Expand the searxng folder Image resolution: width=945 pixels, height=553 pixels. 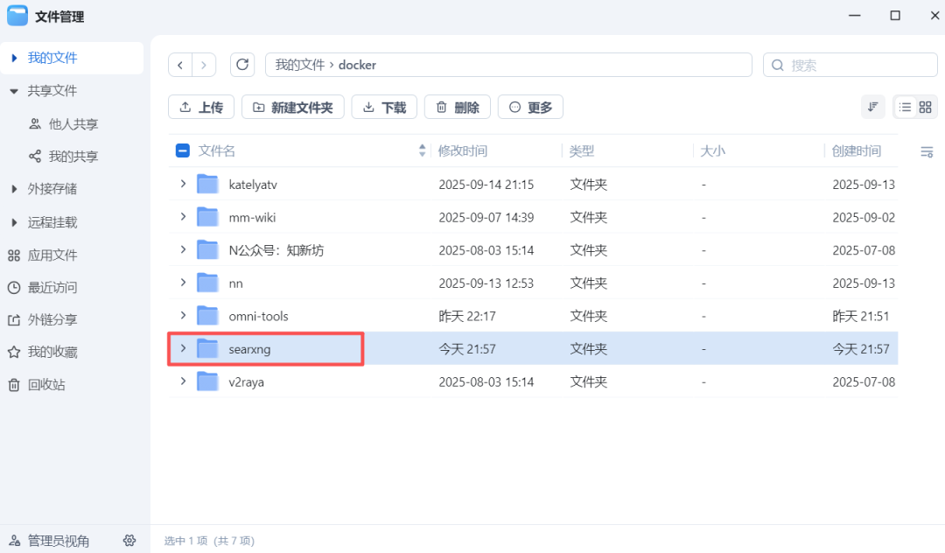pyautogui.click(x=183, y=348)
